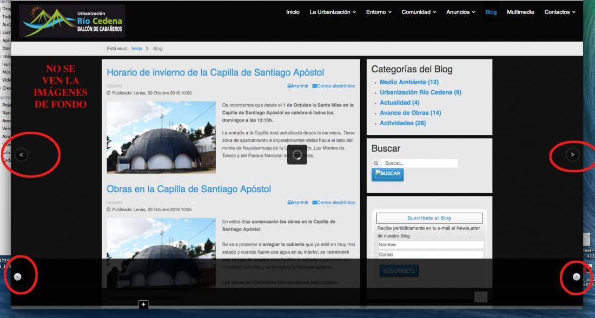Click Imprimir for the Obras en la Capilla article

[x=298, y=202]
